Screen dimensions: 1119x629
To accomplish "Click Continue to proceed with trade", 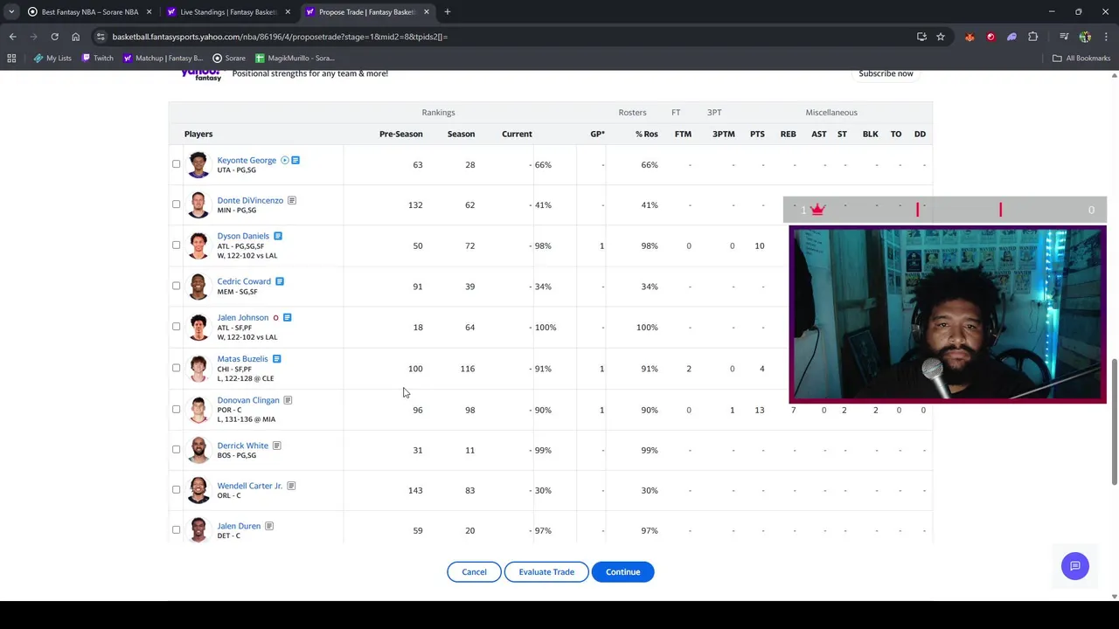I will (622, 572).
